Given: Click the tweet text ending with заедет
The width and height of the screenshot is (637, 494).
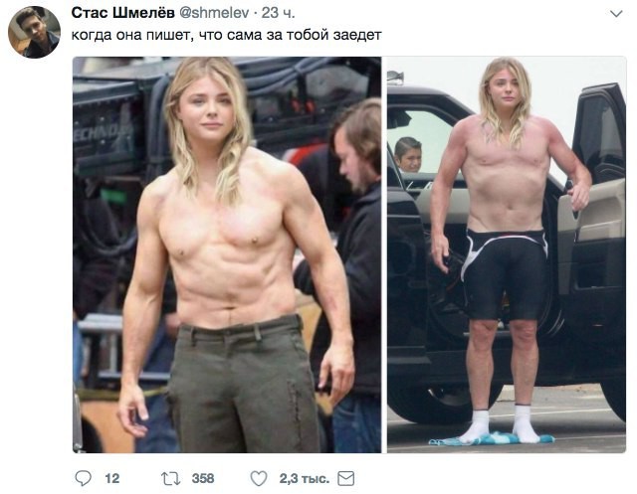Looking at the screenshot, I should click(x=227, y=35).
